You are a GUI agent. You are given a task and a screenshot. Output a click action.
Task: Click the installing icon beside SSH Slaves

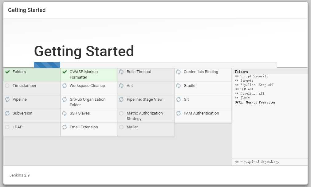(65, 113)
